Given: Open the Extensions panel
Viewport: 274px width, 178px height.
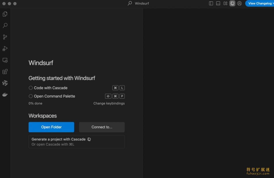Looking at the screenshot, I should pyautogui.click(x=5, y=72).
